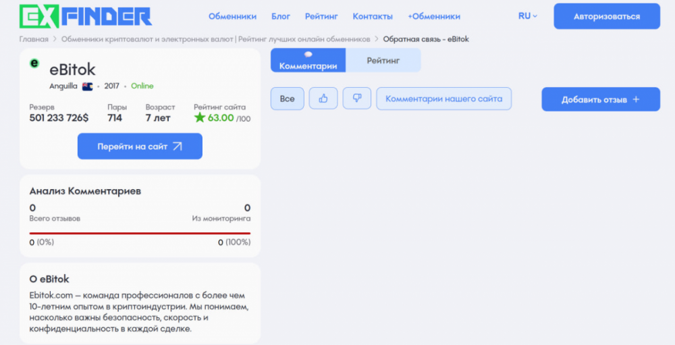
Task: Click the 0 (100%) value
Action: [x=234, y=242]
